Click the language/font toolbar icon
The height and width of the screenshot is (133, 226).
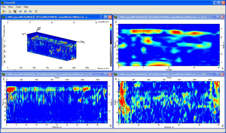pos(36,12)
